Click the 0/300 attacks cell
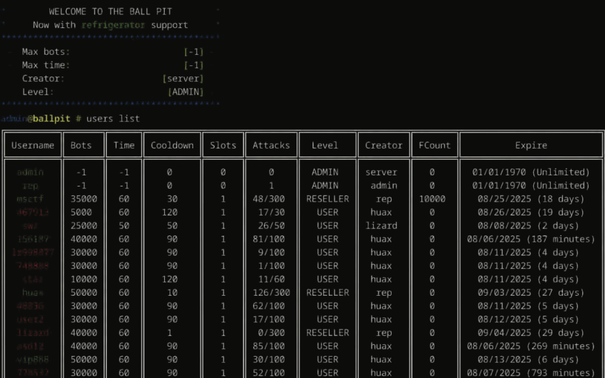Viewport: 605px width, 378px height. pos(272,333)
